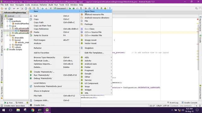Click the Synchronize toolbar icon

[9, 8]
